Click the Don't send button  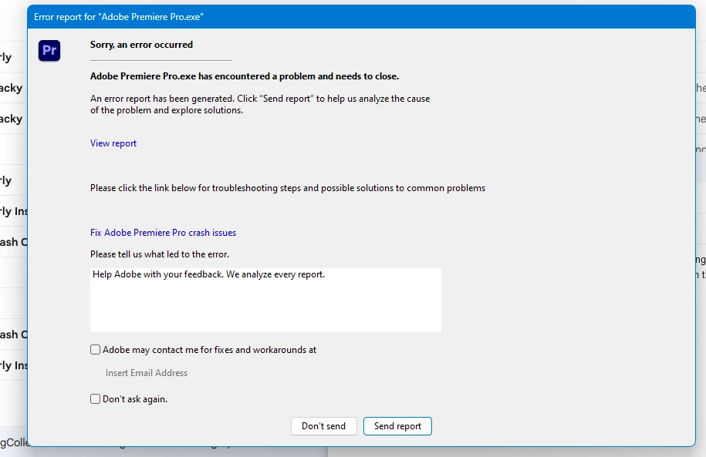[x=324, y=426]
